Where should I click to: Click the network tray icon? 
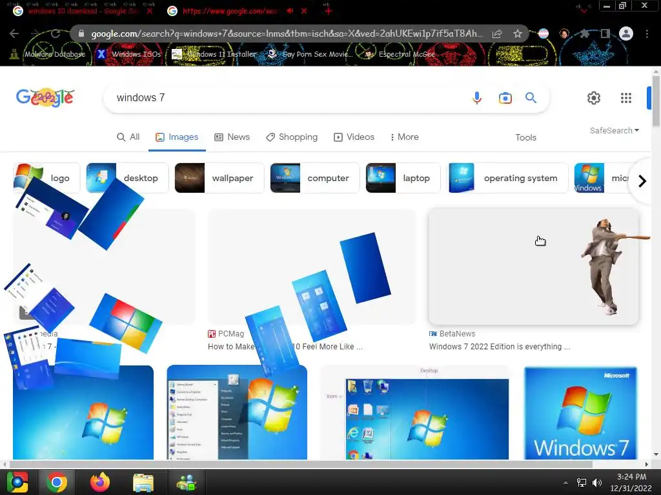click(582, 482)
